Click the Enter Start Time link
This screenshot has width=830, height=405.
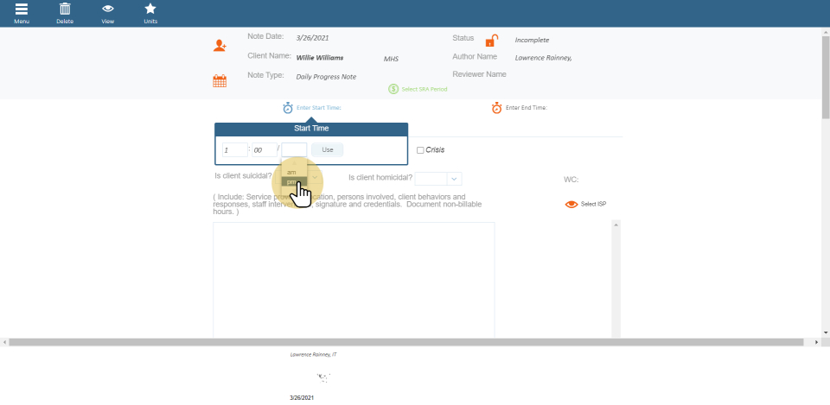(318, 108)
